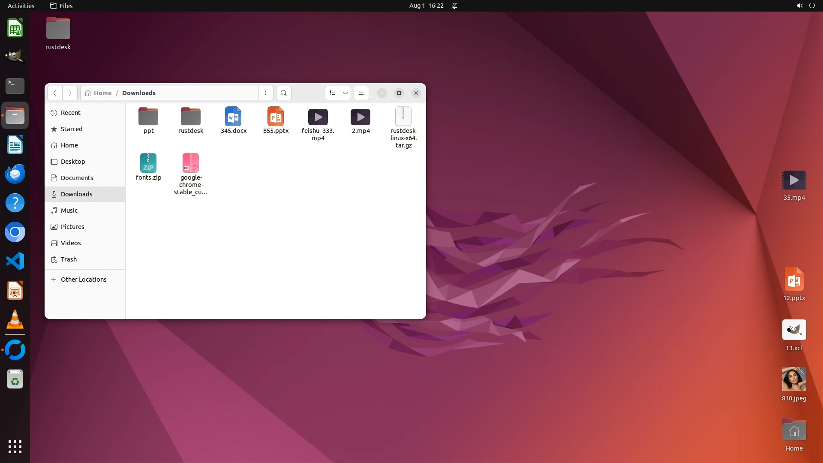
Task: Launch VLC from the dock
Action: click(x=15, y=320)
